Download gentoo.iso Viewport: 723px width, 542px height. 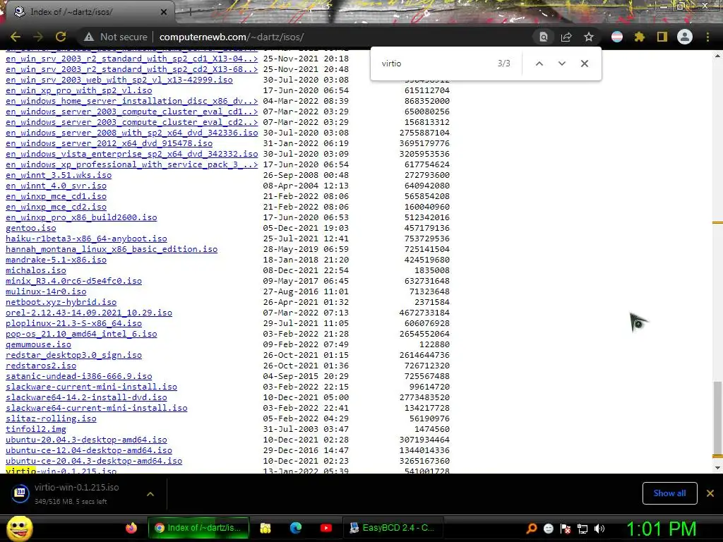(31, 228)
